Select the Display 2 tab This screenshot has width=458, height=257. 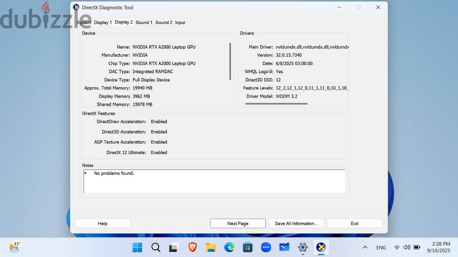(124, 22)
